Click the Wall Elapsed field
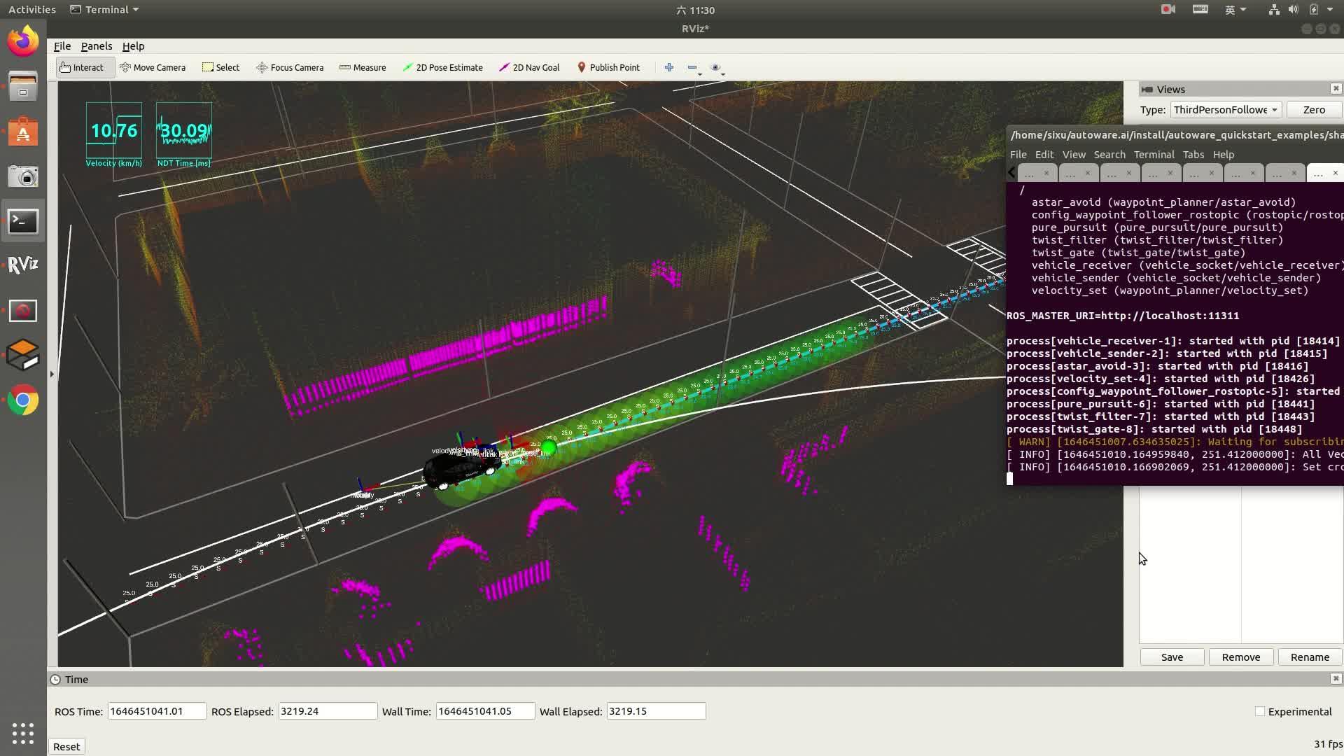Image resolution: width=1344 pixels, height=756 pixels. (x=656, y=711)
